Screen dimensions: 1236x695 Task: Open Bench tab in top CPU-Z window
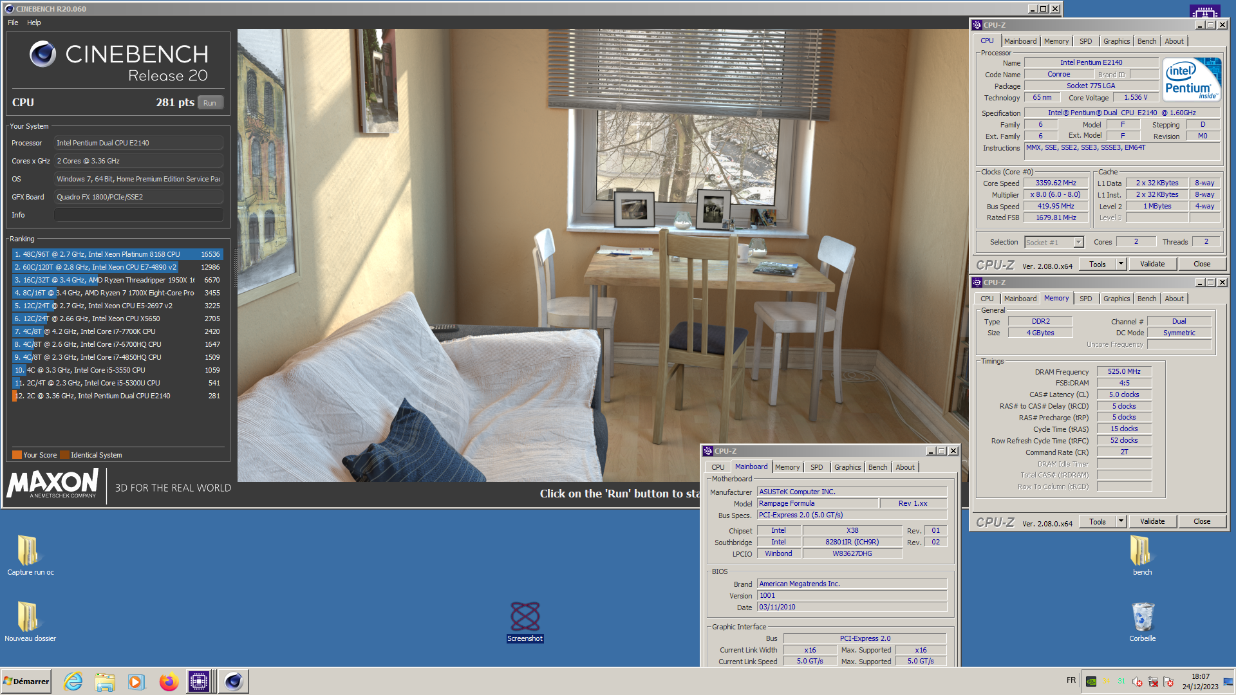click(1147, 41)
